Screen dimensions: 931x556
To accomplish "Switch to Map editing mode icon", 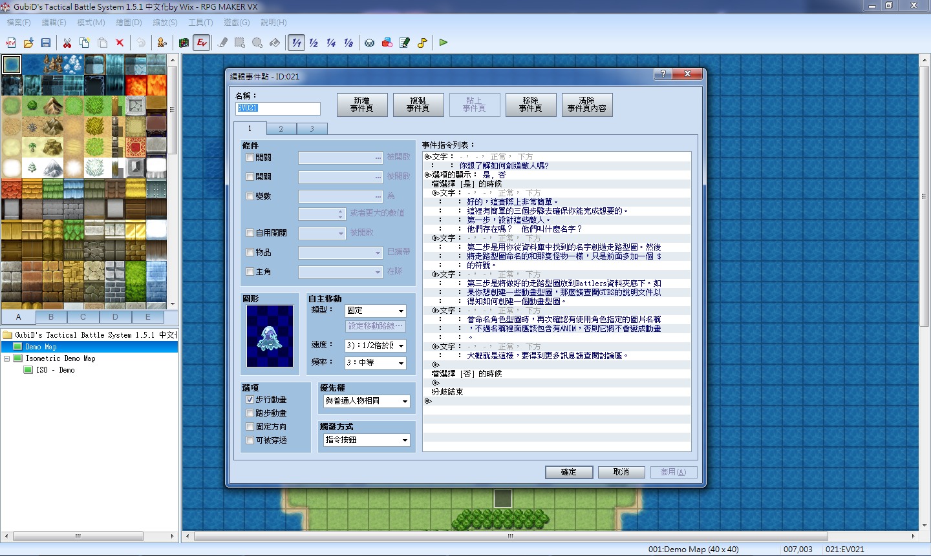I will 184,43.
